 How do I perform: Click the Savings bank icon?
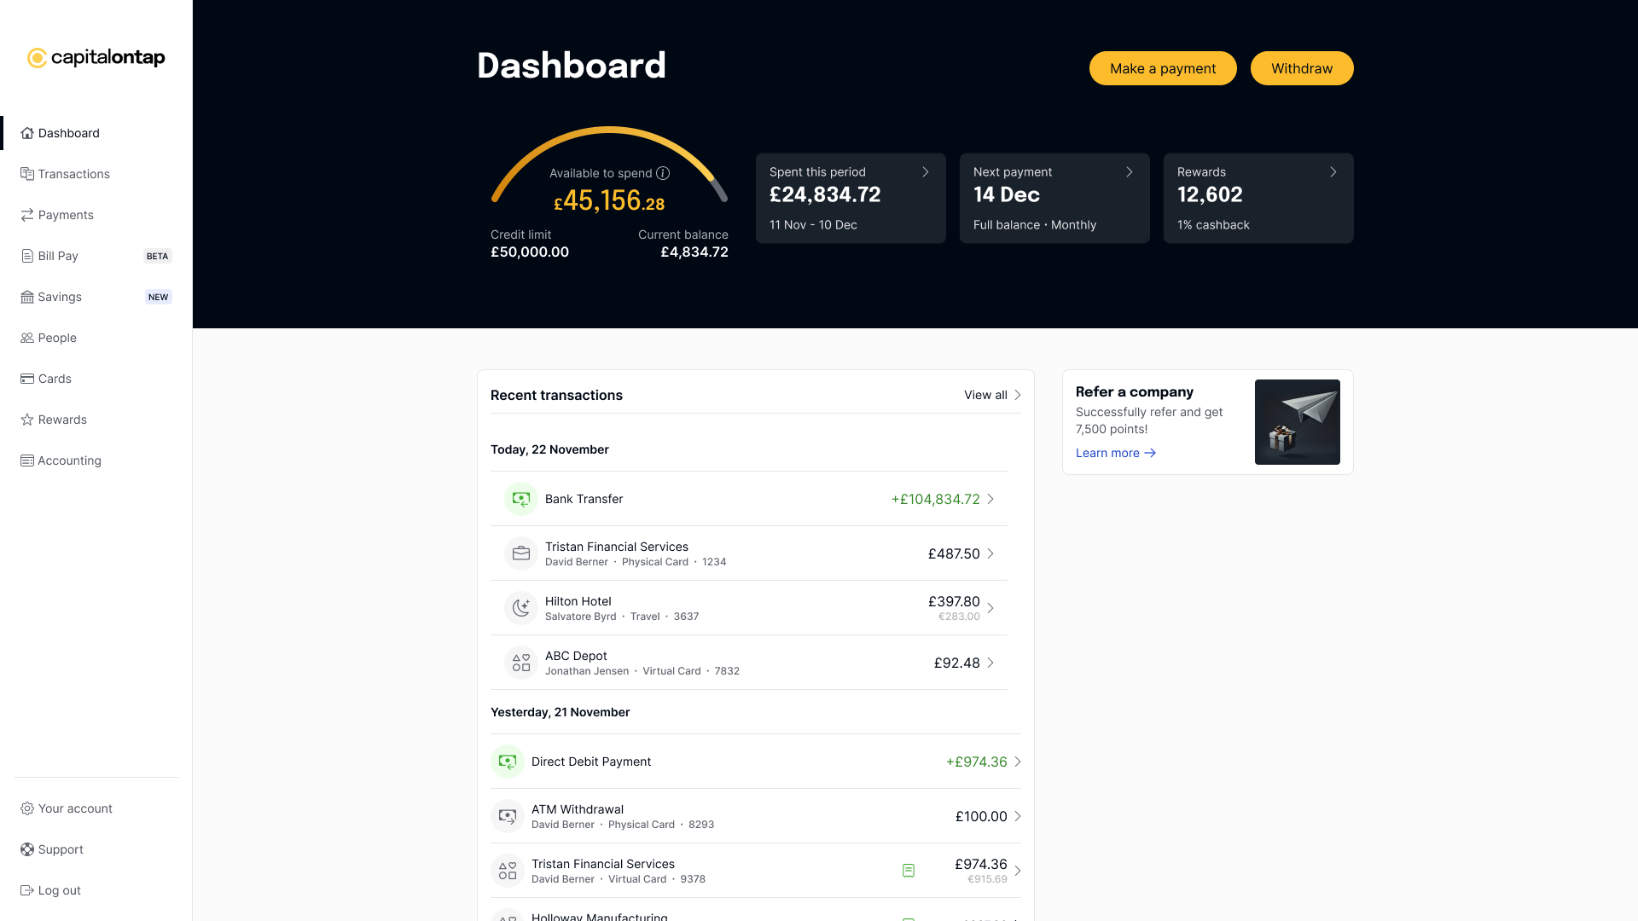coord(27,297)
